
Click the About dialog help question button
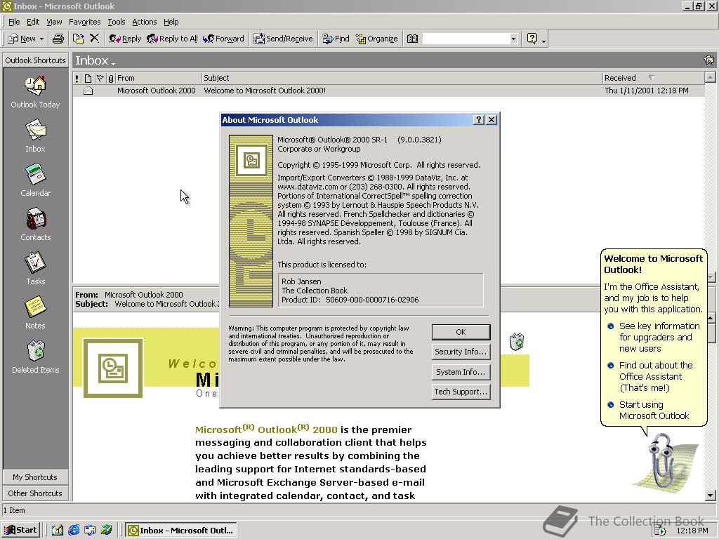(x=479, y=119)
